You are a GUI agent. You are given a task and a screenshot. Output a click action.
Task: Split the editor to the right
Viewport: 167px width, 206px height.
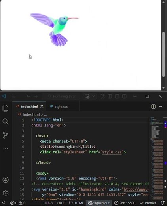click(x=153, y=107)
